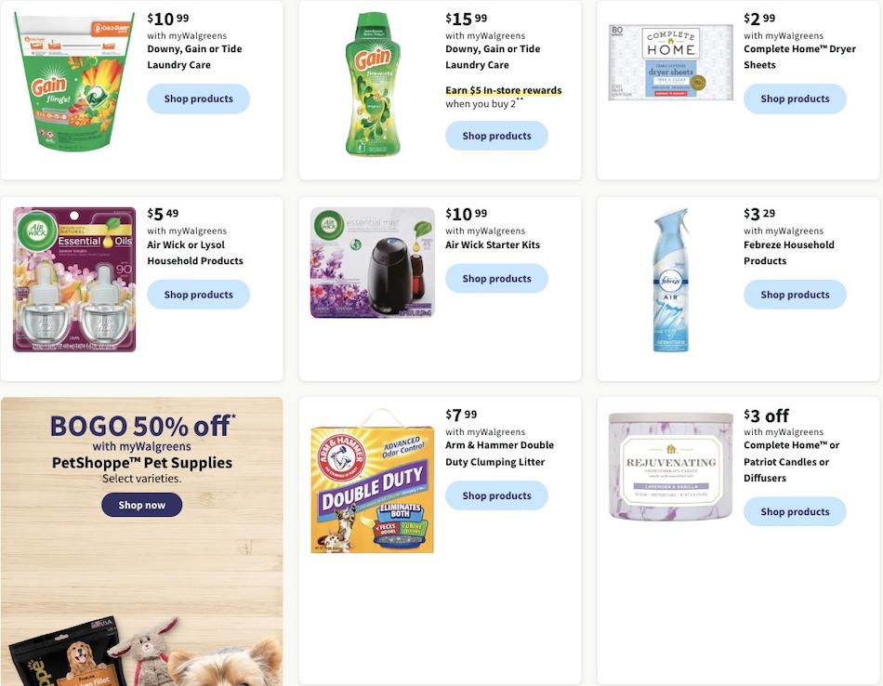Click the Air Wick Starter Kit diffuser image
This screenshot has height=686, width=883.
372,261
